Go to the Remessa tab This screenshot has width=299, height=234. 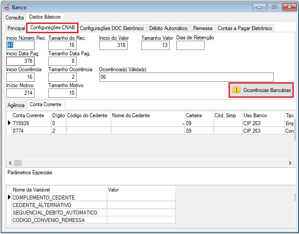click(x=202, y=28)
